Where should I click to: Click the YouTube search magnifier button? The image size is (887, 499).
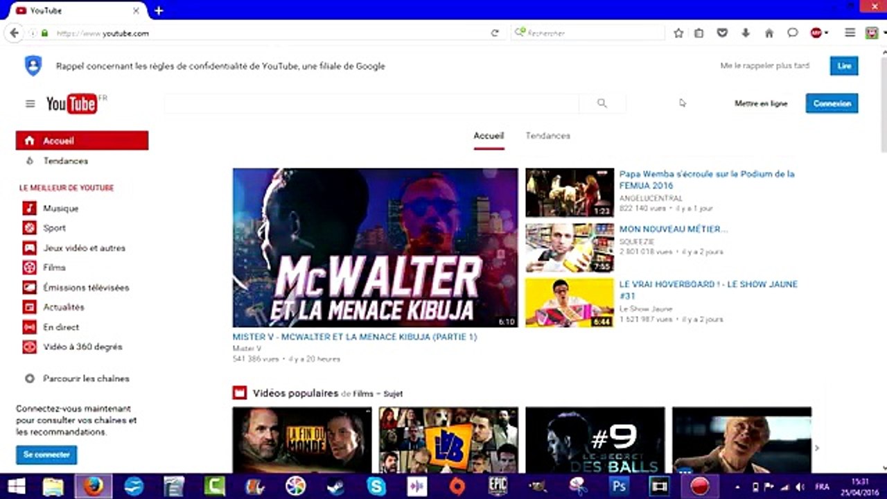(x=602, y=103)
